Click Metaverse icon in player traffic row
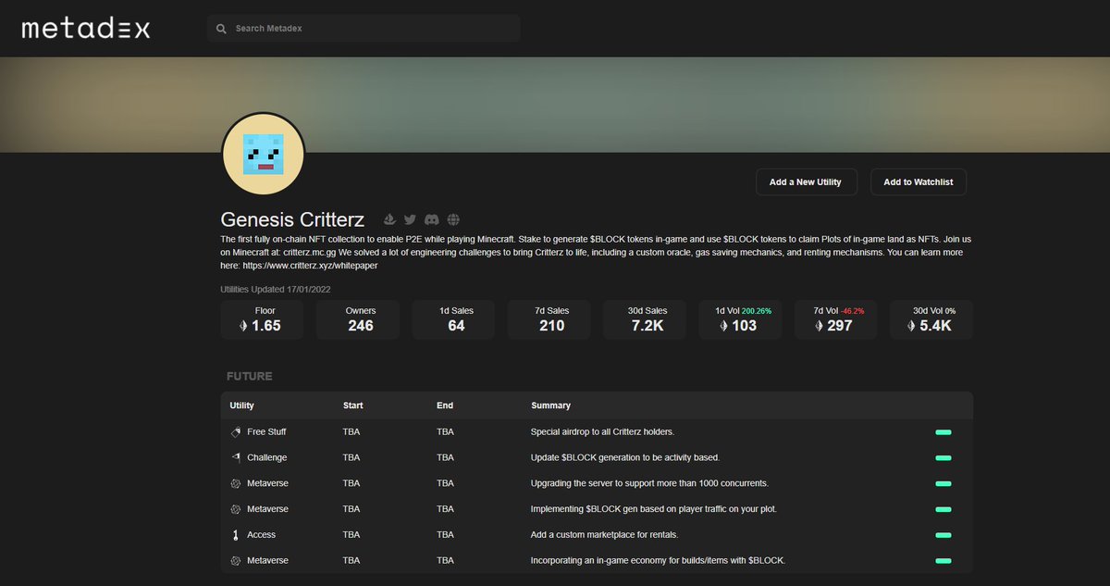Image resolution: width=1110 pixels, height=586 pixels. [235, 509]
